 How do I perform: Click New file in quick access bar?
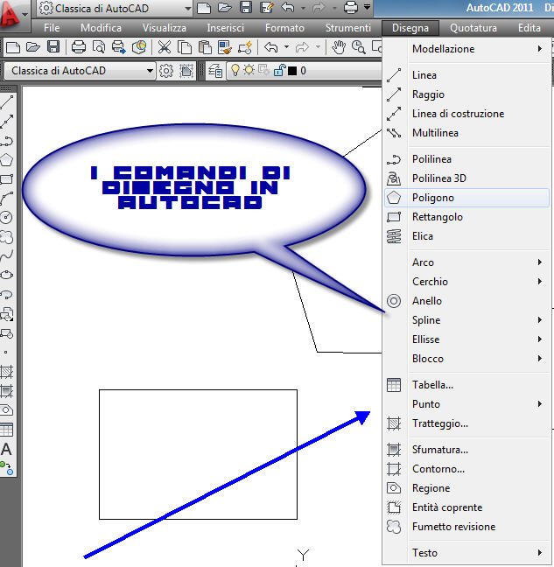pyautogui.click(x=204, y=8)
